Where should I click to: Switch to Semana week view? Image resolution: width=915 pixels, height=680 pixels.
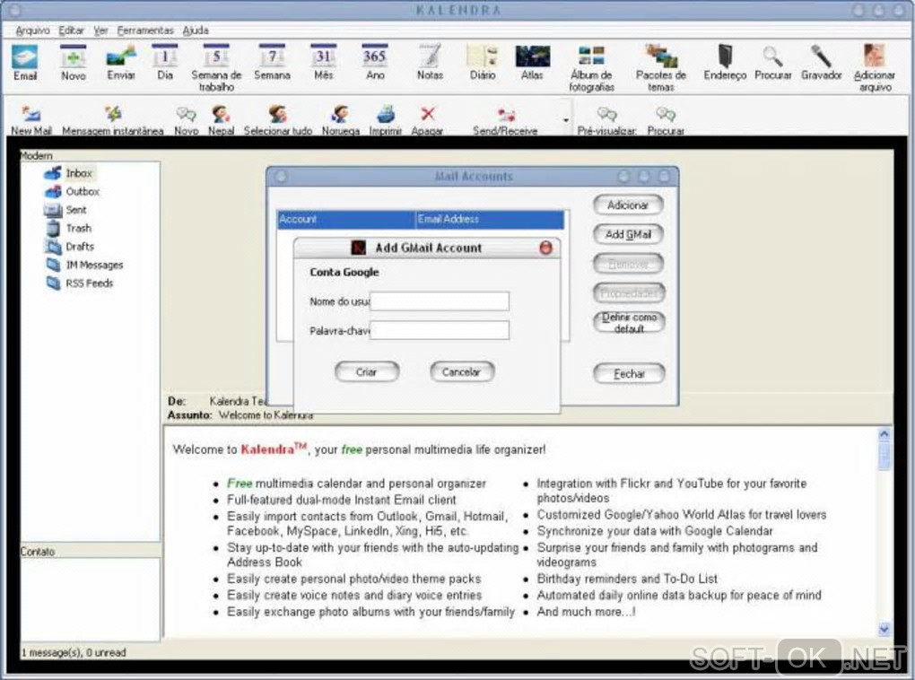click(272, 63)
